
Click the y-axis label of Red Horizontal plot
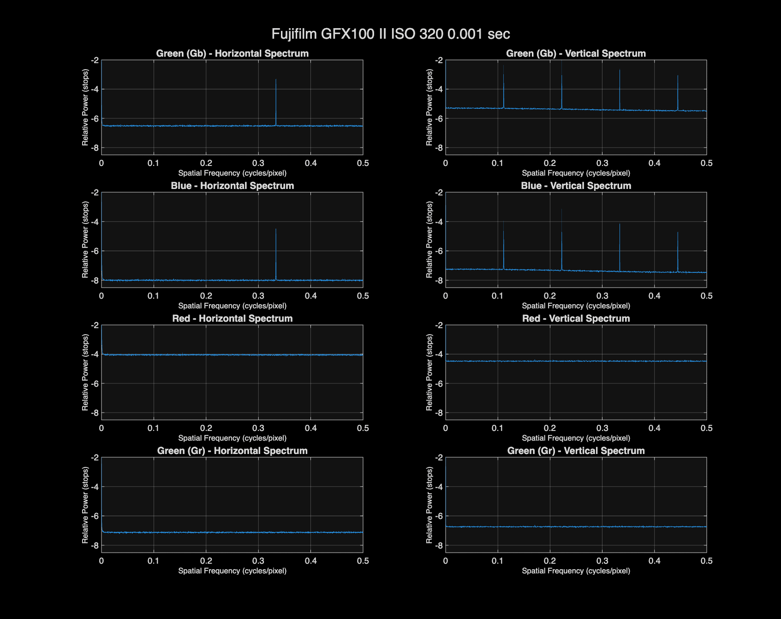tap(85, 372)
